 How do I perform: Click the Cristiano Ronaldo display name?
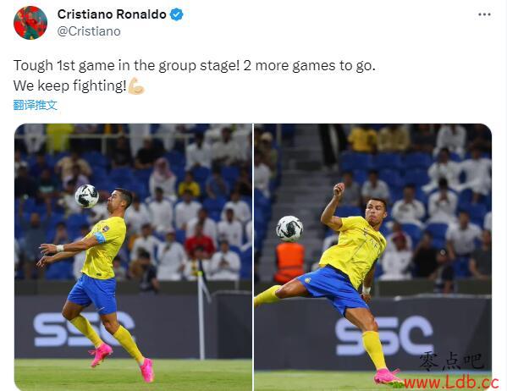112,14
